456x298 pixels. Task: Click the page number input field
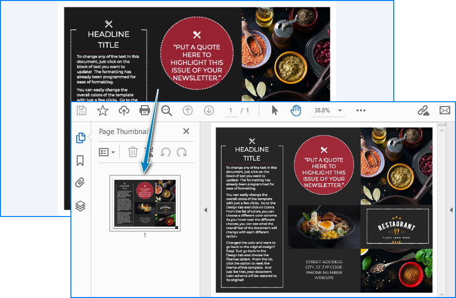231,110
